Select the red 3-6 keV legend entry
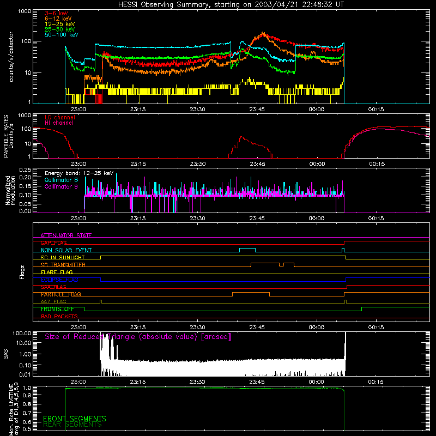 56,13
